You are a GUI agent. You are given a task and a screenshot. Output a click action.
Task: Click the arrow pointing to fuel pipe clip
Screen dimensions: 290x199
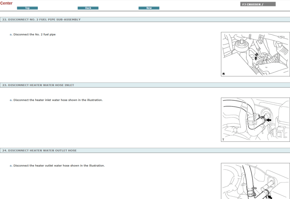tap(256, 58)
